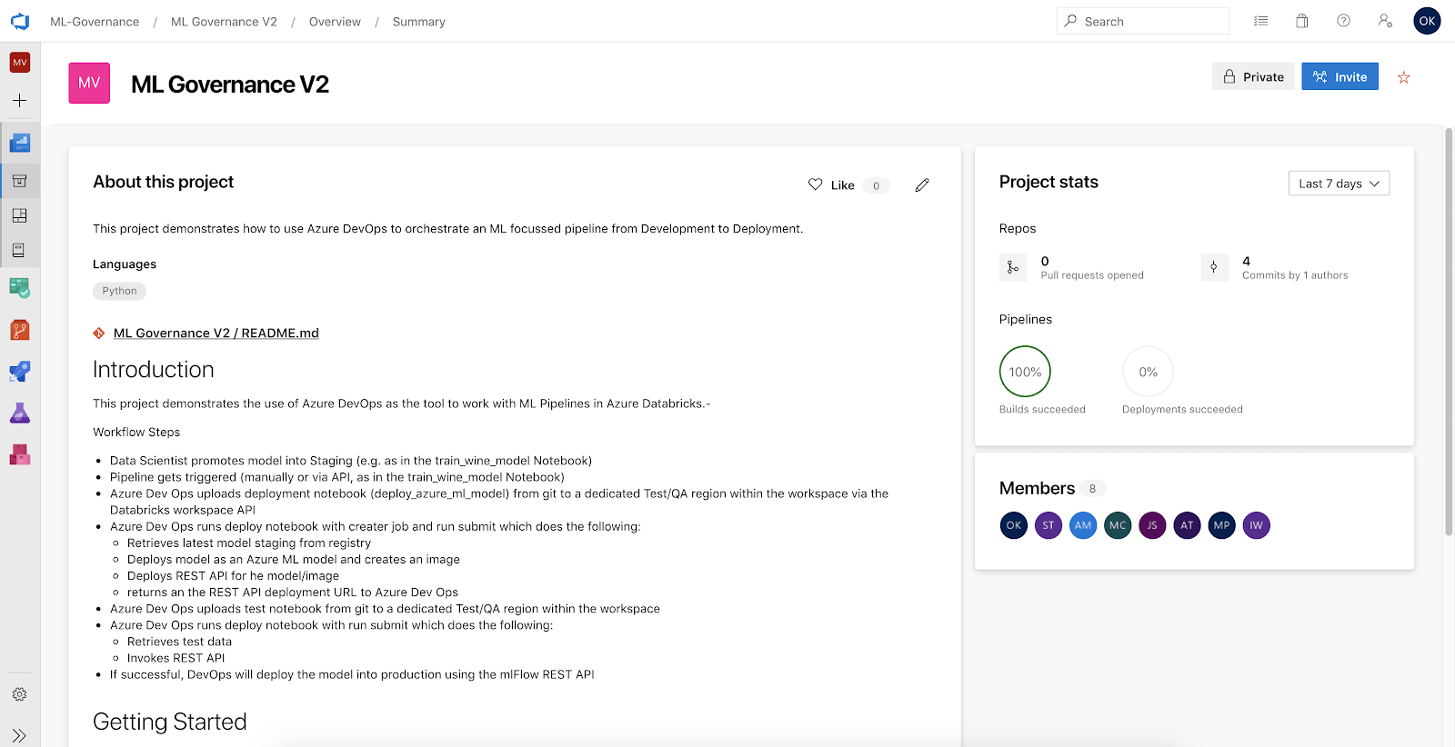The image size is (1455, 747).
Task: Click the Invite button
Action: 1340,77
